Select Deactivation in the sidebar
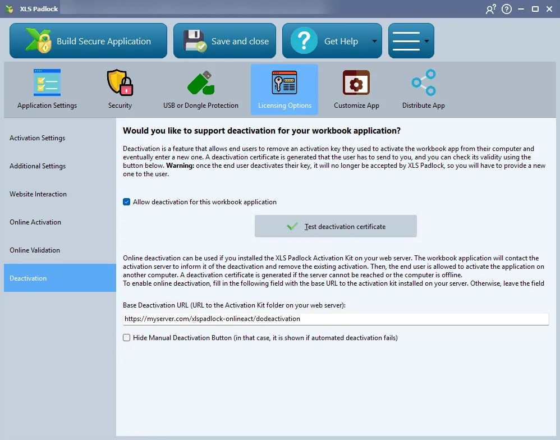560x440 pixels. (60, 278)
